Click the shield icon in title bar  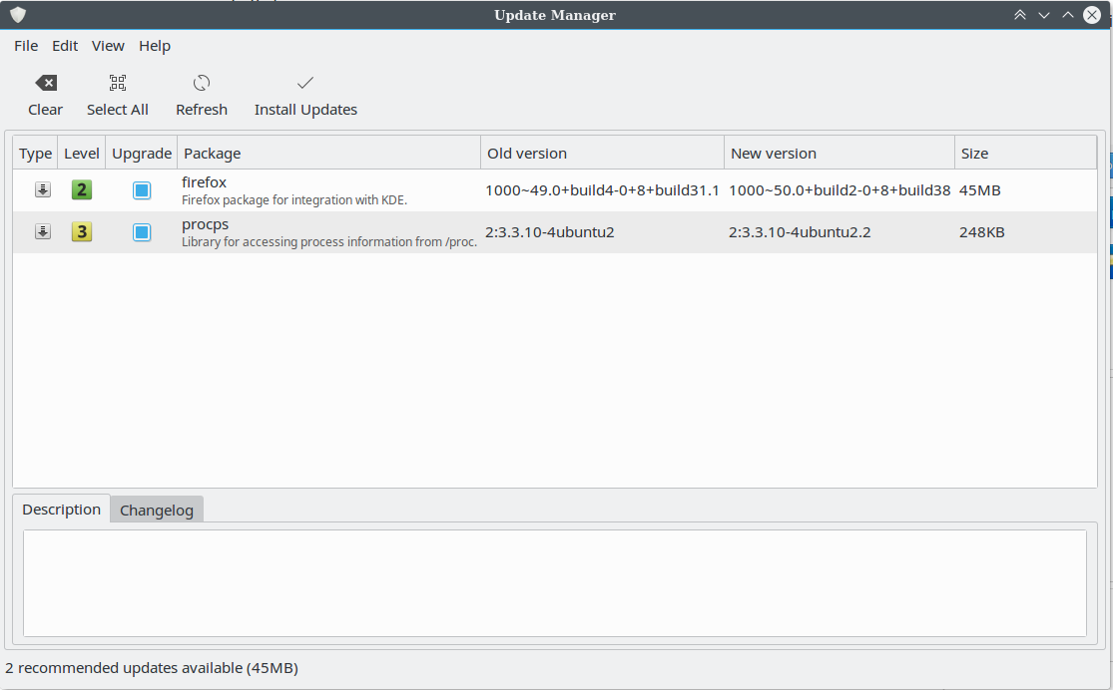pyautogui.click(x=18, y=15)
